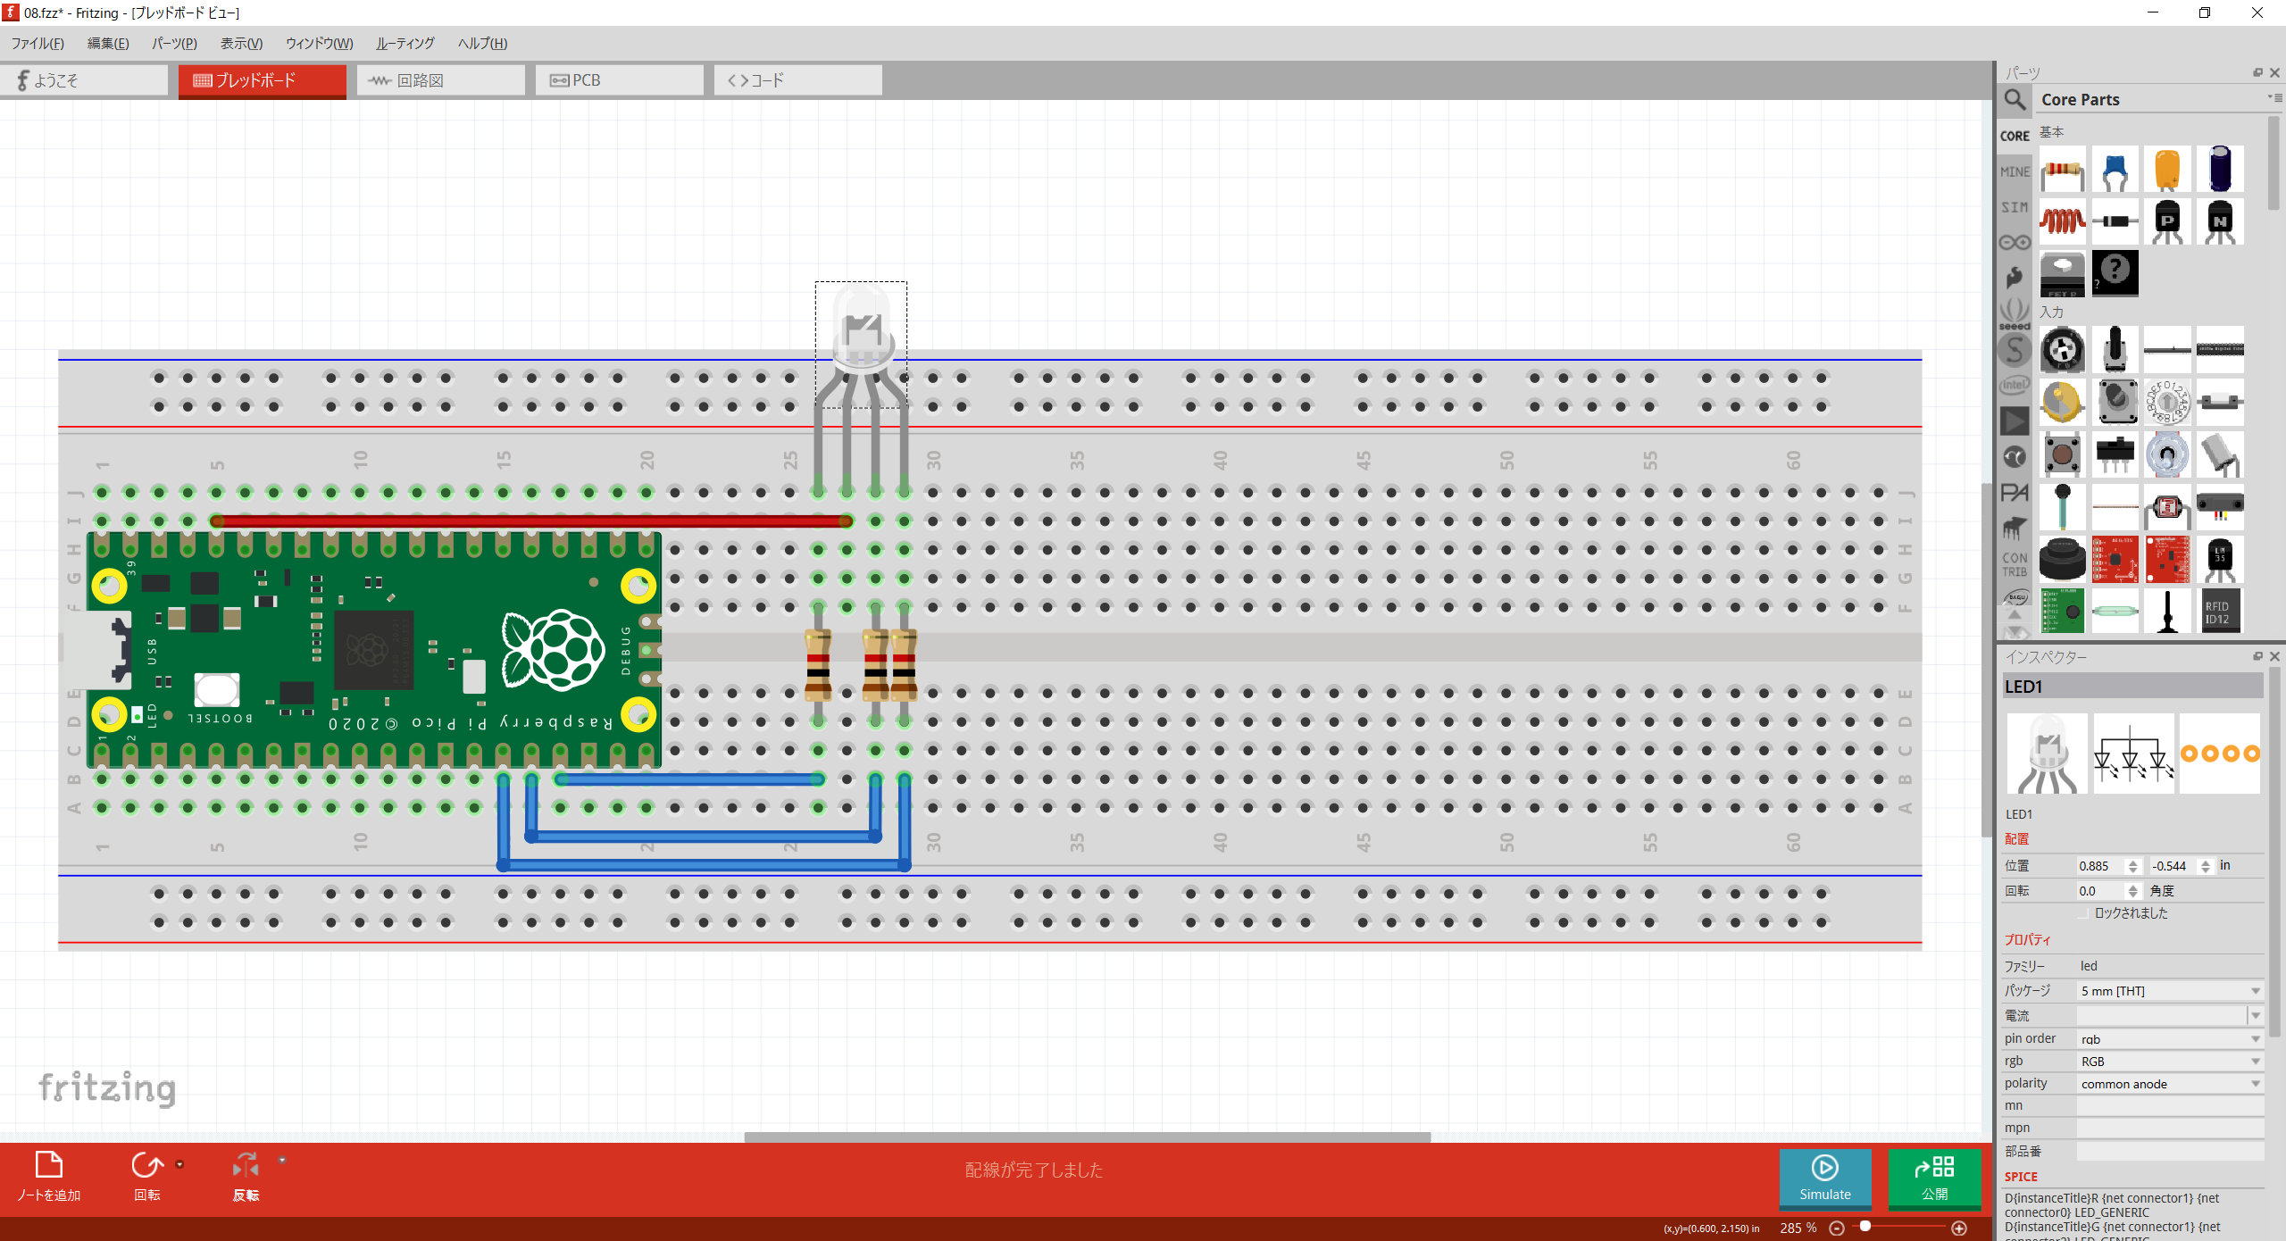The image size is (2286, 1241).
Task: Toggle the locked checkbox in Inspector
Action: pos(2083,913)
